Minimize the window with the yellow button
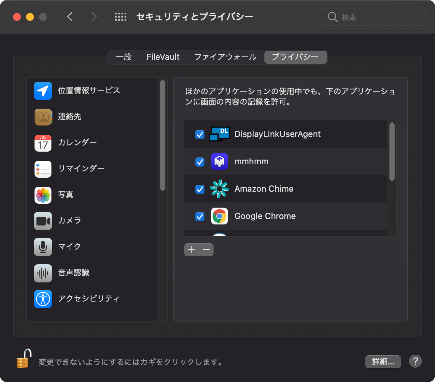 click(x=30, y=17)
